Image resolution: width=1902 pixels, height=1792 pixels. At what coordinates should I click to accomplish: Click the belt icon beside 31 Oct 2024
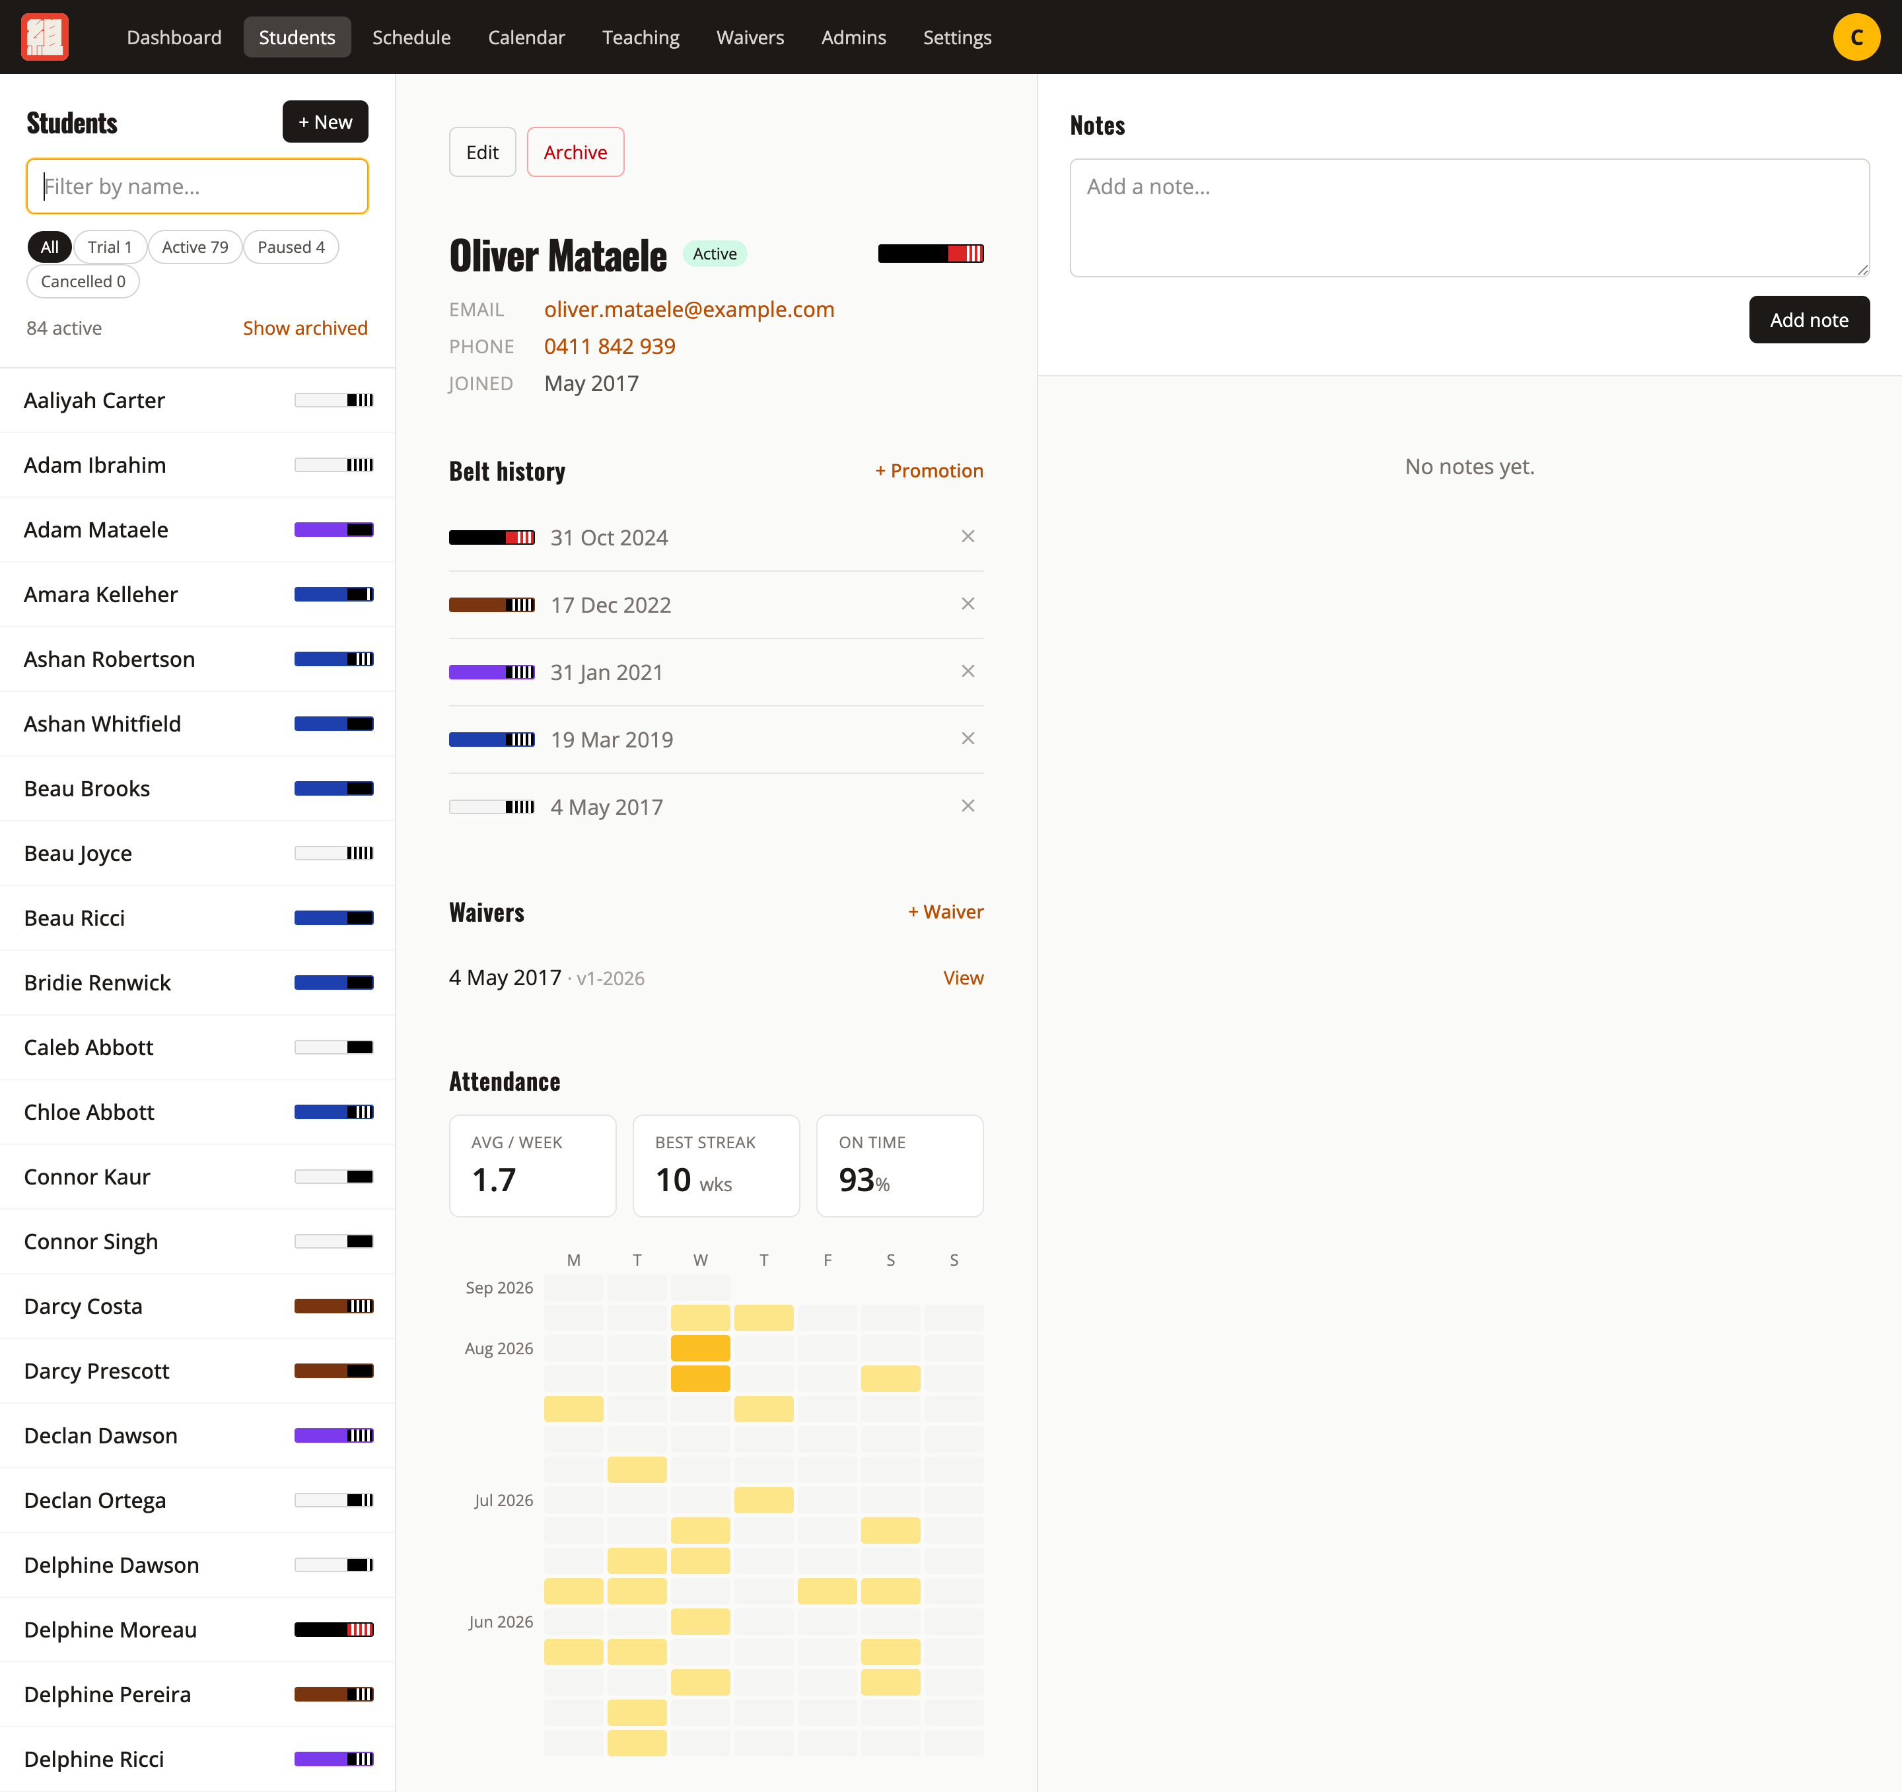(x=492, y=537)
